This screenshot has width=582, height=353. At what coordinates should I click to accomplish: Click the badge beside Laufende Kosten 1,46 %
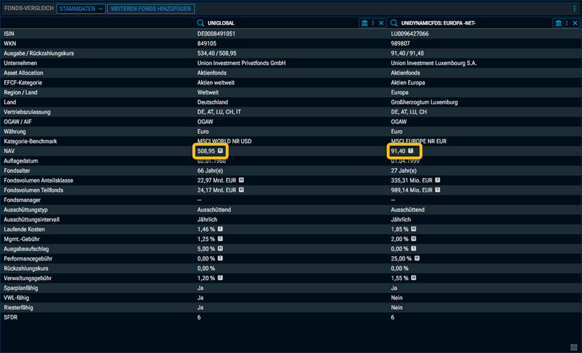click(x=220, y=229)
